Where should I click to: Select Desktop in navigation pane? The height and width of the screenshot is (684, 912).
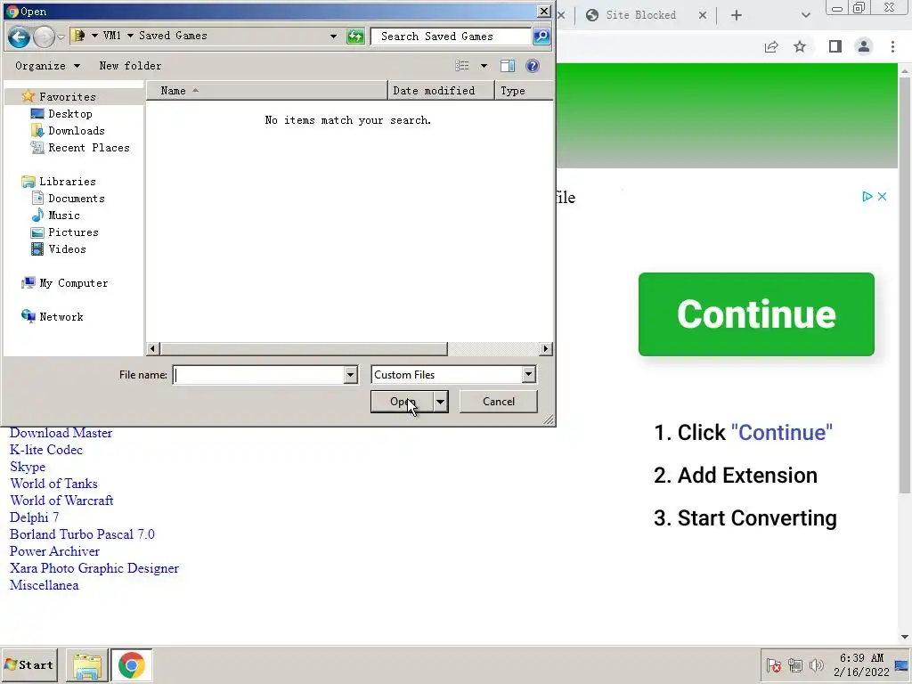69,113
